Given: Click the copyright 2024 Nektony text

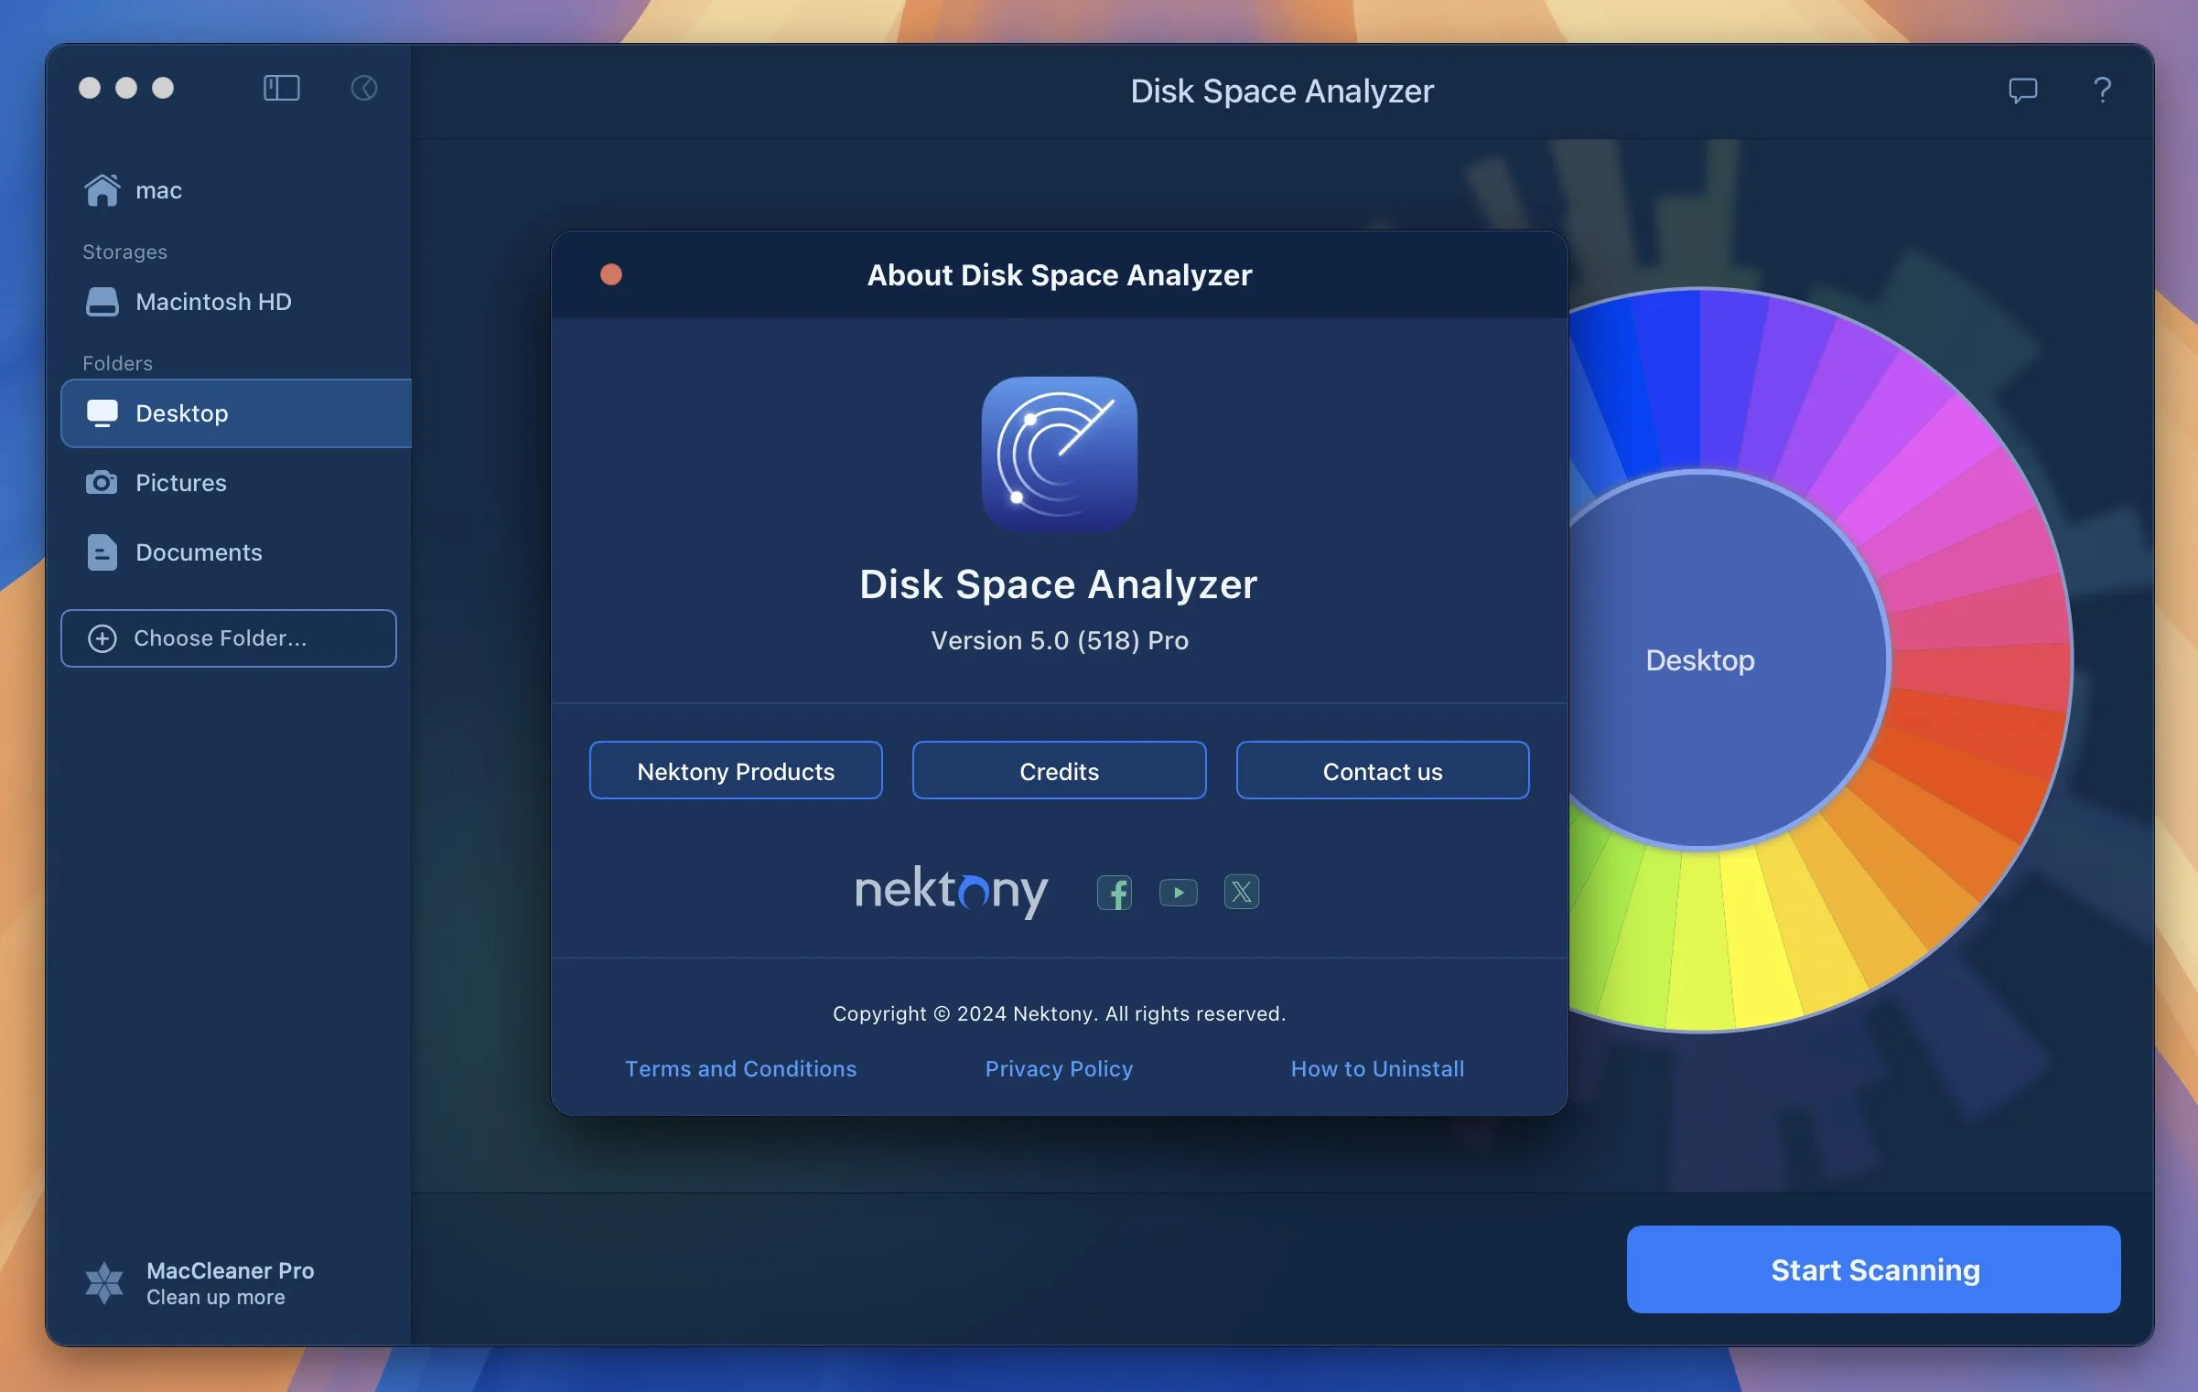Looking at the screenshot, I should pyautogui.click(x=1059, y=1013).
